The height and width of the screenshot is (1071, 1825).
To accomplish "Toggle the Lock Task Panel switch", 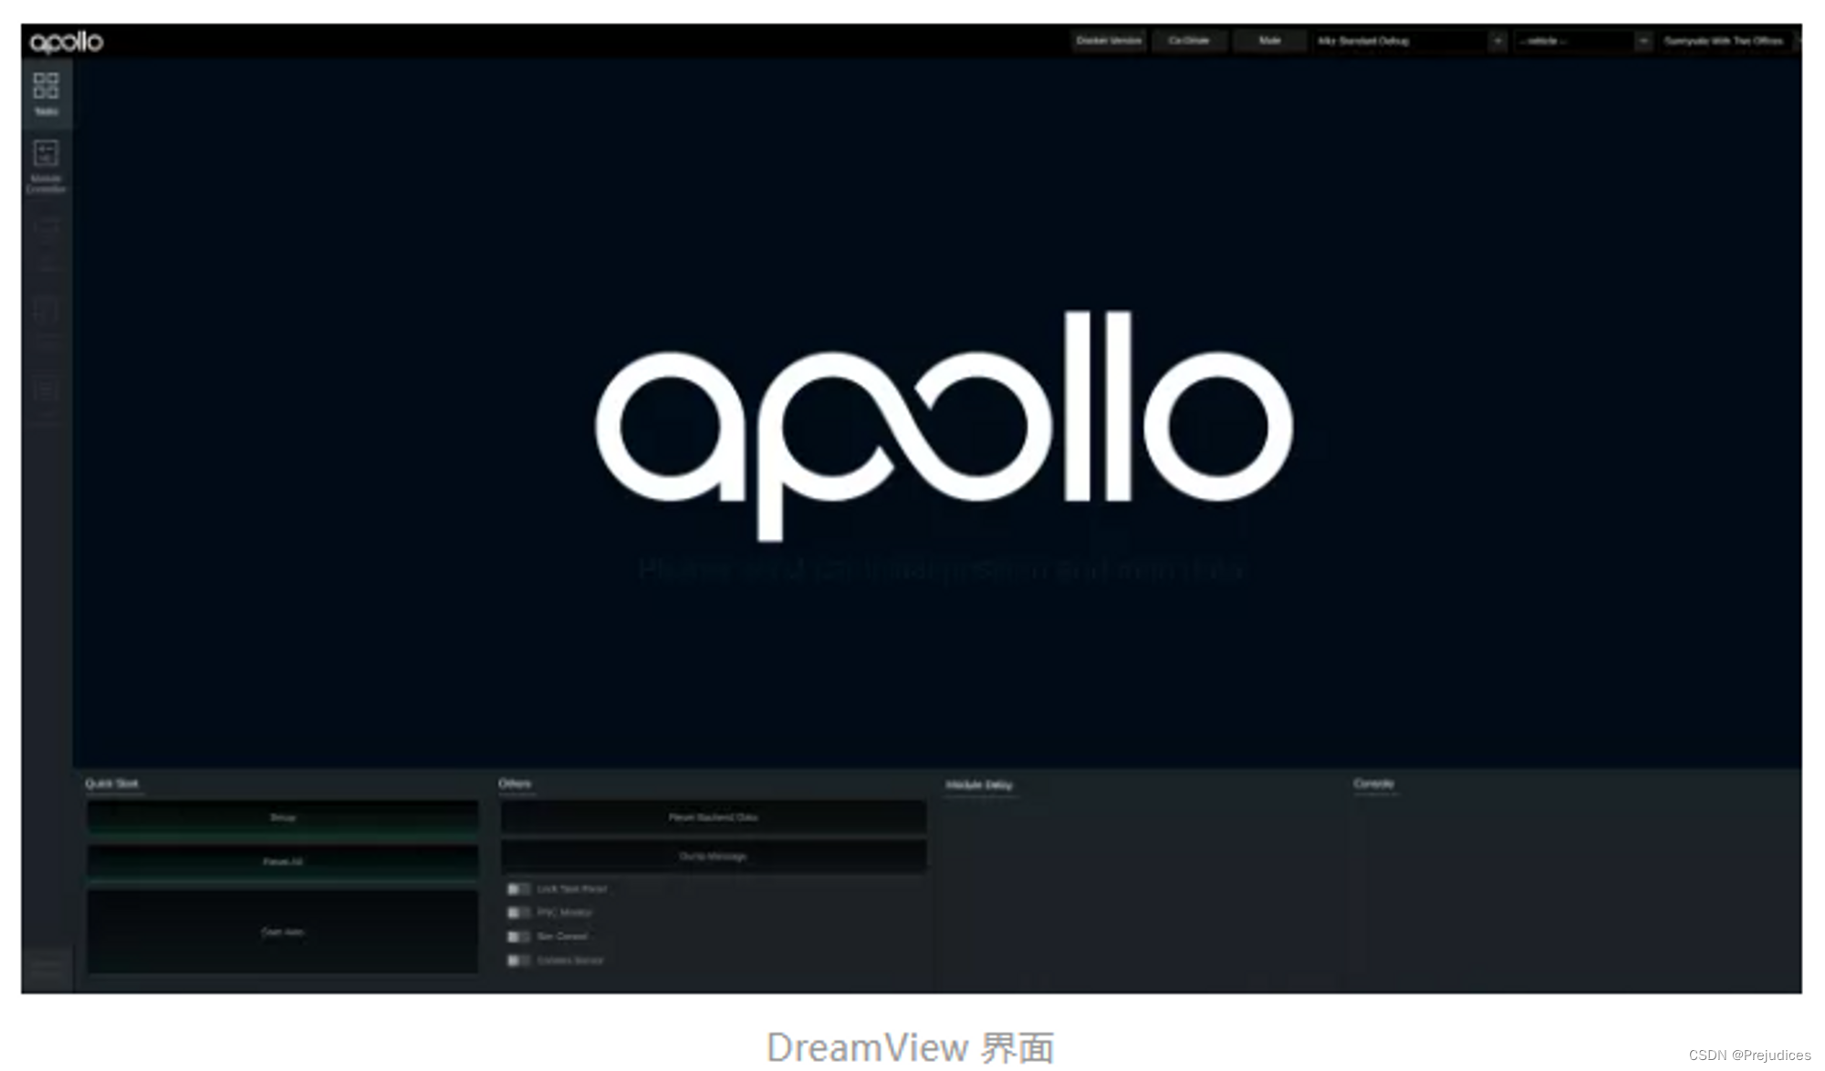I will (x=518, y=889).
